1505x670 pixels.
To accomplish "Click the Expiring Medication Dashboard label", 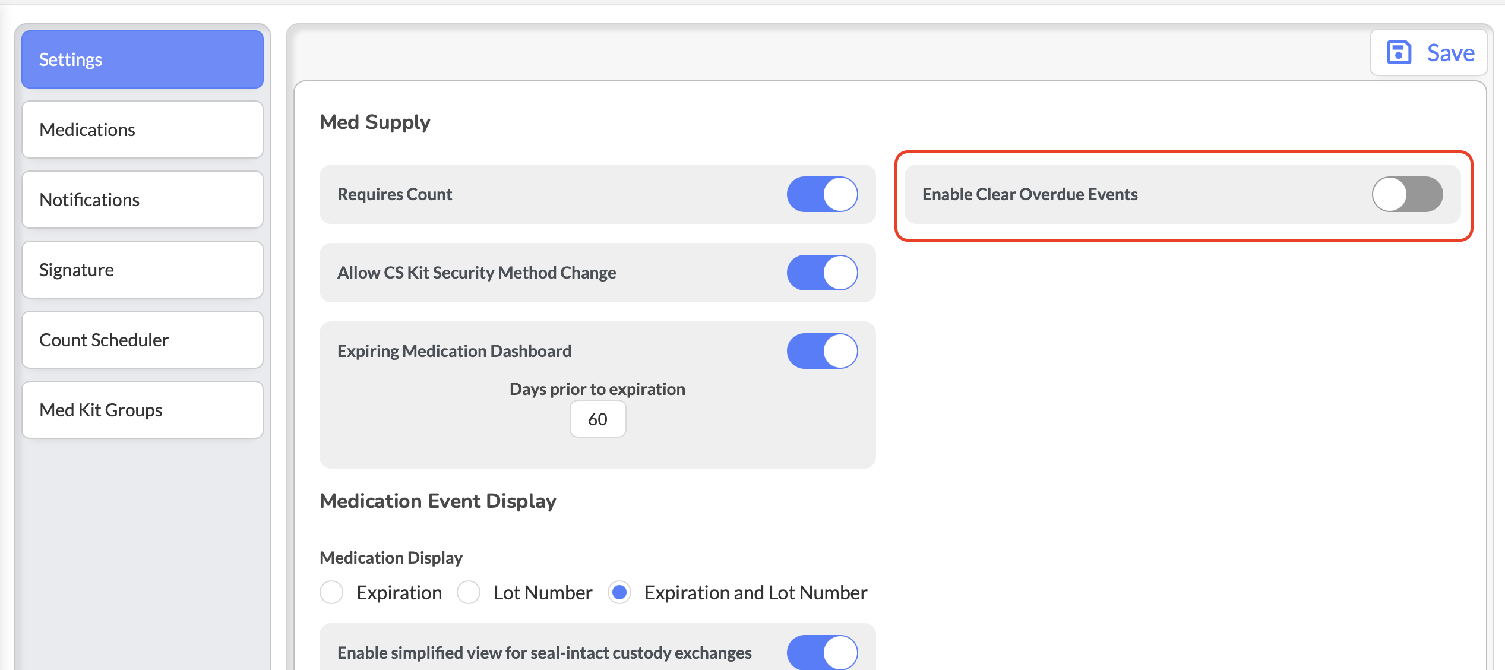I will pyautogui.click(x=454, y=351).
